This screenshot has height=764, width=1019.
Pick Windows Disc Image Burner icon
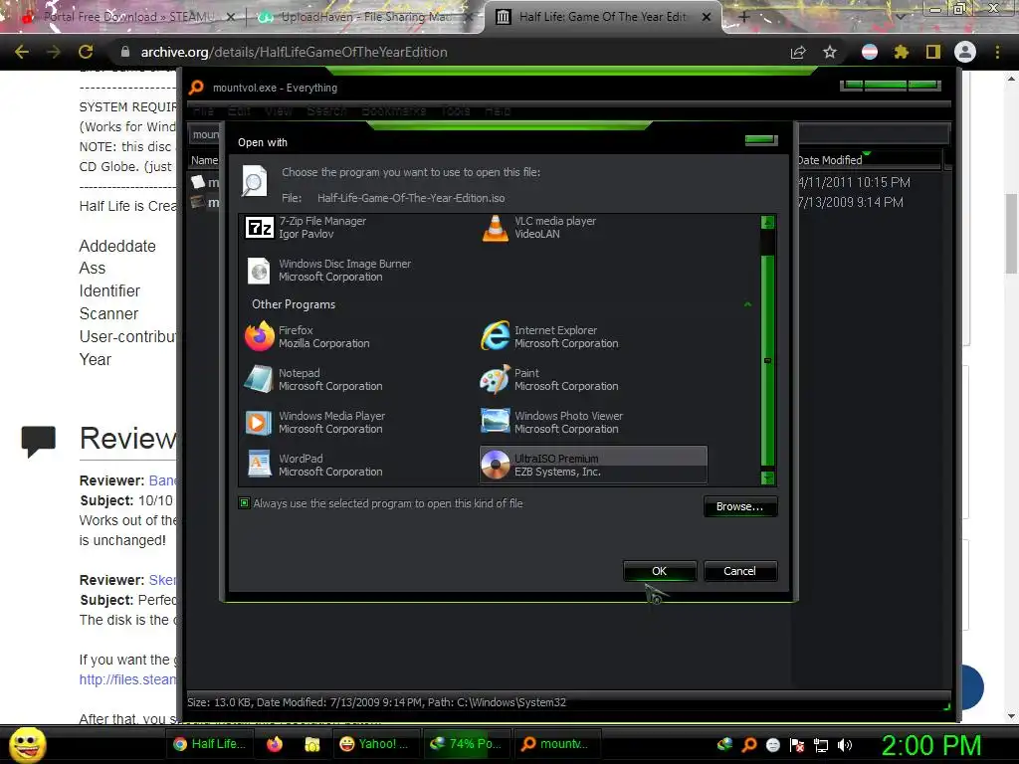(x=260, y=271)
